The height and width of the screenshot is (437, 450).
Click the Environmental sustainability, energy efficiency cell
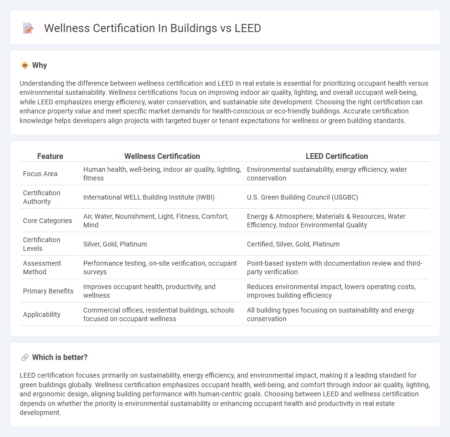(x=337, y=174)
